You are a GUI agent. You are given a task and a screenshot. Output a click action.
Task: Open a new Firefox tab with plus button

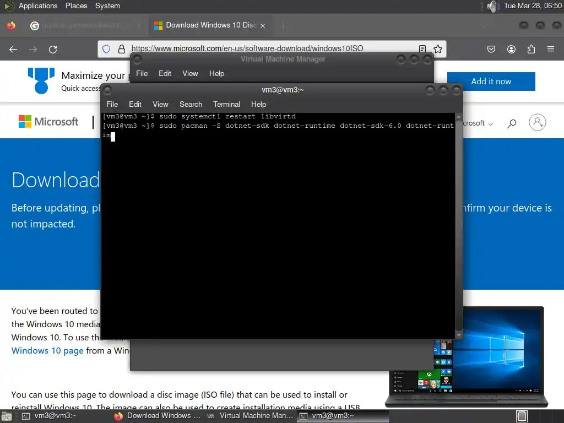[x=284, y=26]
